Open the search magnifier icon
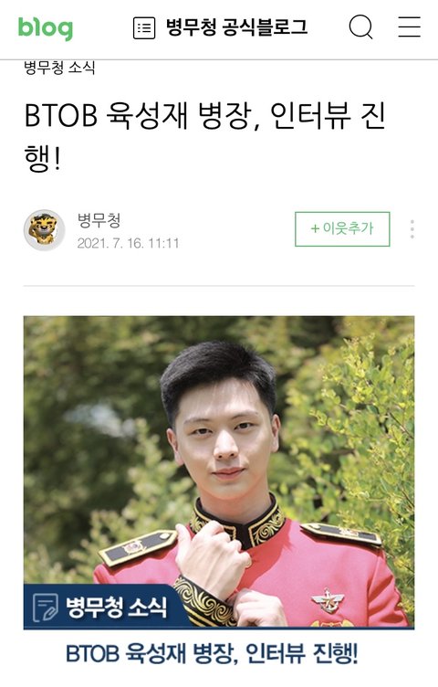Image resolution: width=438 pixels, height=687 pixels. tap(361, 27)
